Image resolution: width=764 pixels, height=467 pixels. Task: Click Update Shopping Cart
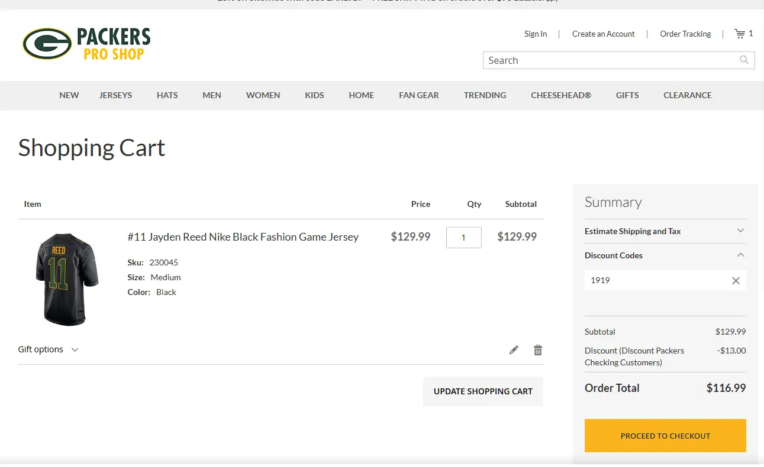[483, 391]
